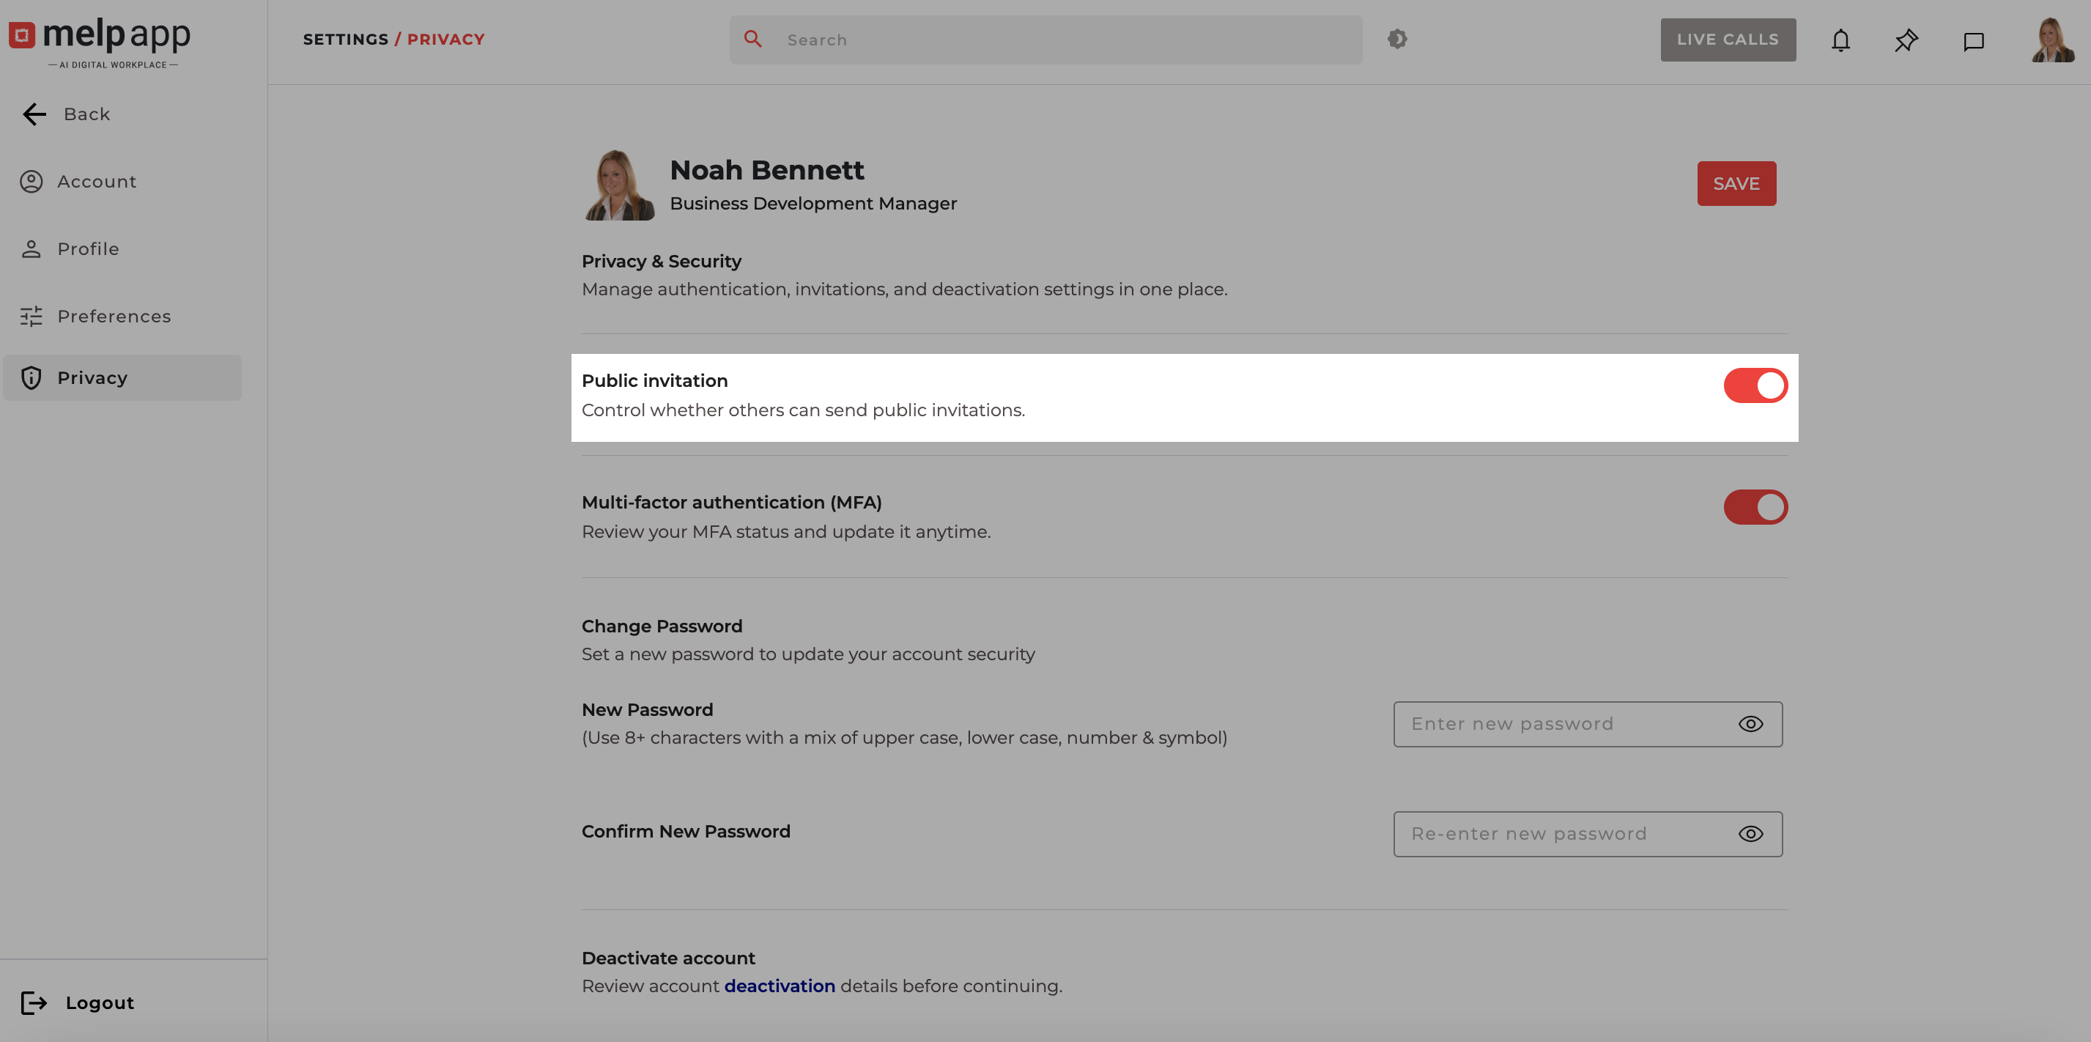
Task: Click the Re-enter new password field
Action: click(1588, 834)
